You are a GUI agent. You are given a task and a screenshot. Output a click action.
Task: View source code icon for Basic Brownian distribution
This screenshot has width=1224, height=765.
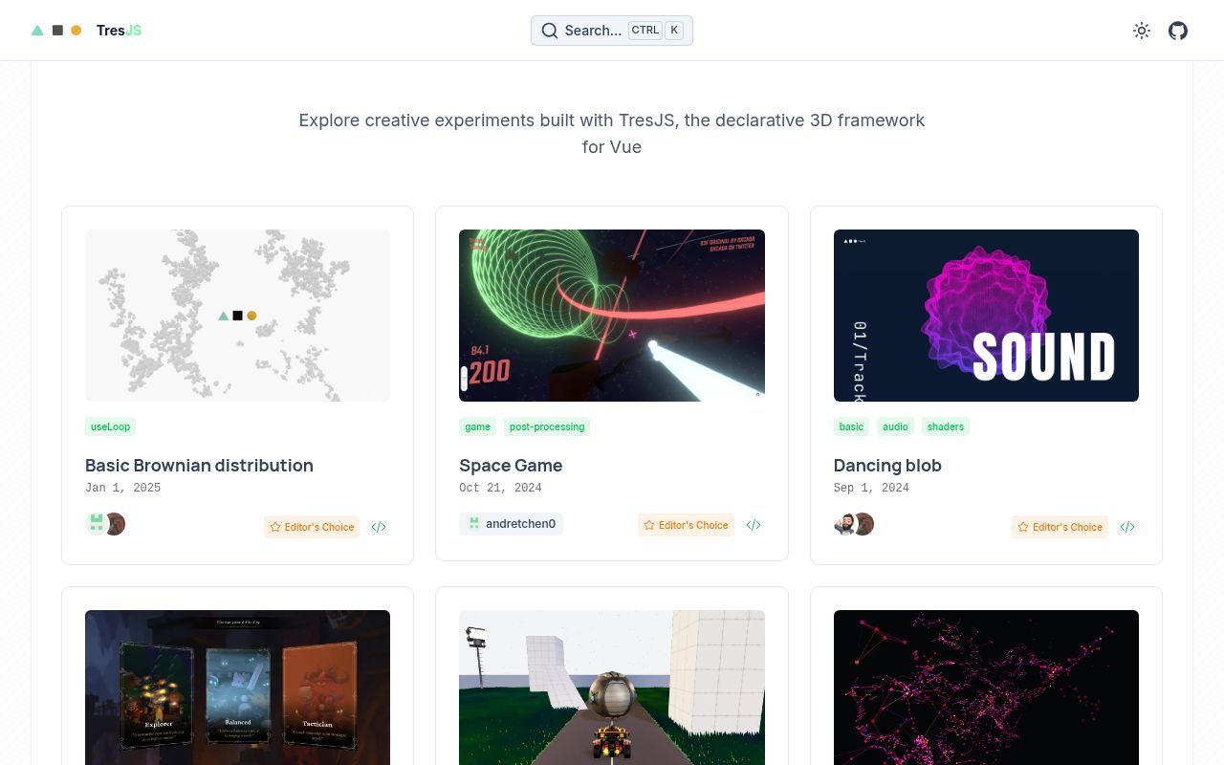click(x=379, y=527)
